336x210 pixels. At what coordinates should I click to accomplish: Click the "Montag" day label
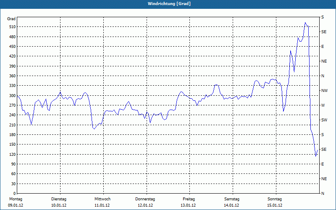coord(16,199)
